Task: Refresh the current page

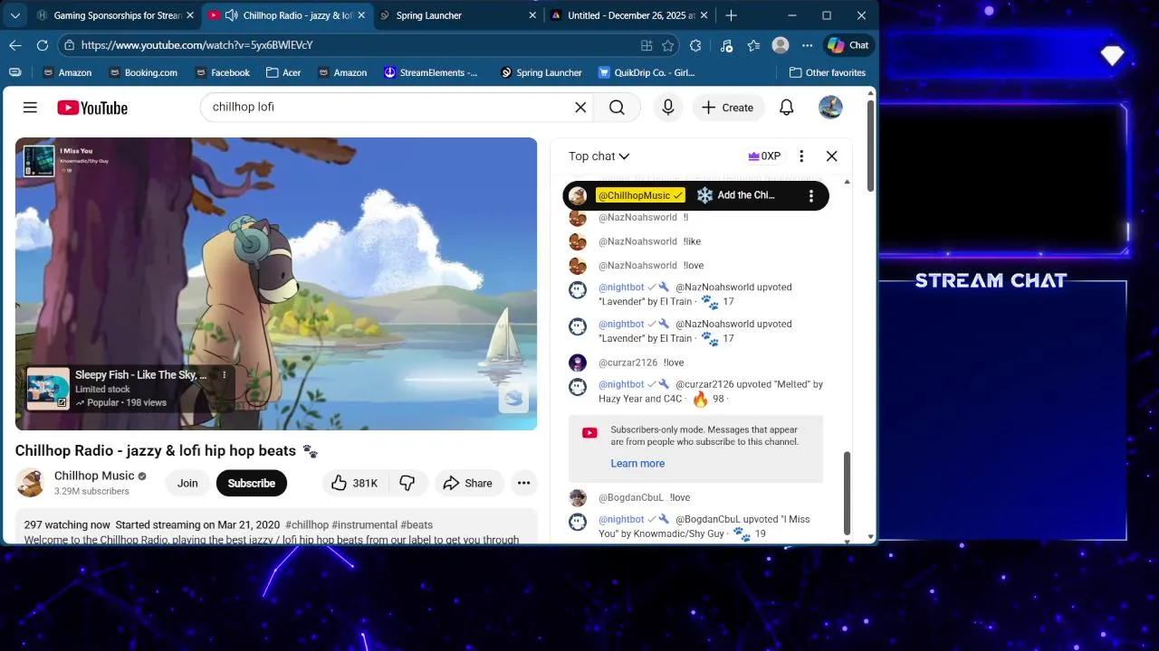Action: (x=43, y=45)
